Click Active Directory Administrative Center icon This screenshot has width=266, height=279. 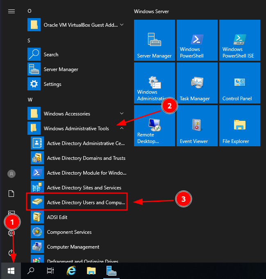(x=37, y=143)
